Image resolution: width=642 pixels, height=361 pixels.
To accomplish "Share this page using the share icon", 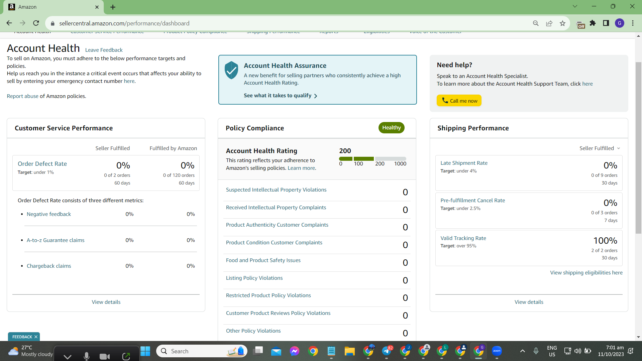I will point(549,23).
